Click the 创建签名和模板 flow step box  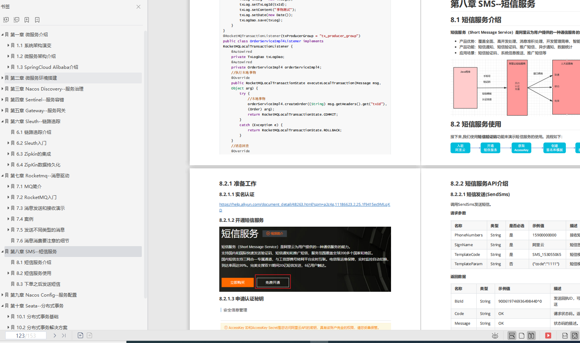tap(555, 148)
